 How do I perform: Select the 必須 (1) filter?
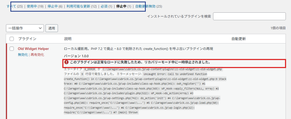106,7
